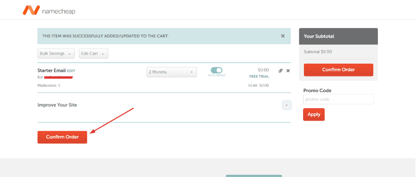This screenshot has height=177, width=417.
Task: Open the Bulk Settings dropdown
Action: tap(56, 53)
